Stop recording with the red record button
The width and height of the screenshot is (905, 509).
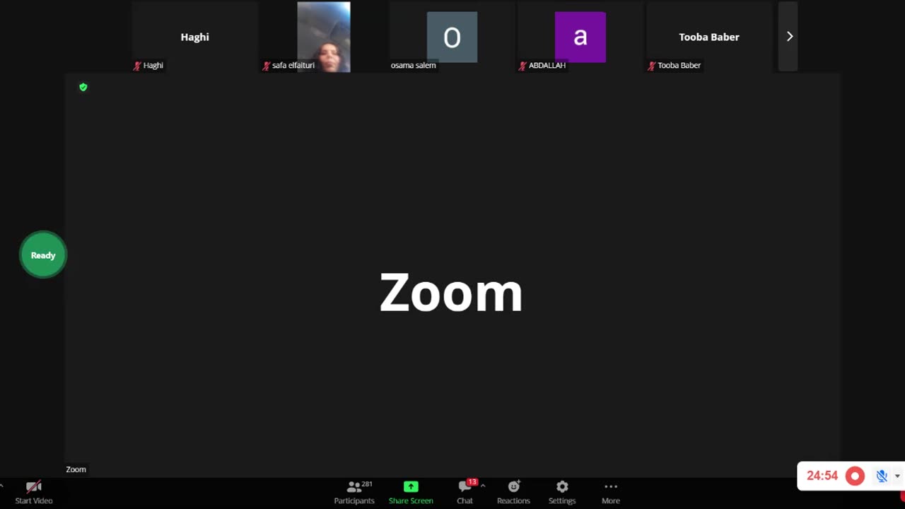coord(855,476)
